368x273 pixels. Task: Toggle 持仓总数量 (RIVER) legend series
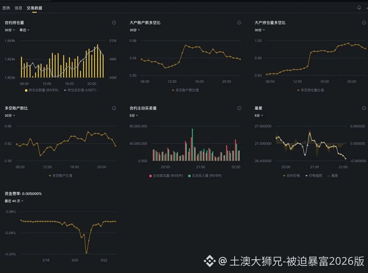(41, 90)
